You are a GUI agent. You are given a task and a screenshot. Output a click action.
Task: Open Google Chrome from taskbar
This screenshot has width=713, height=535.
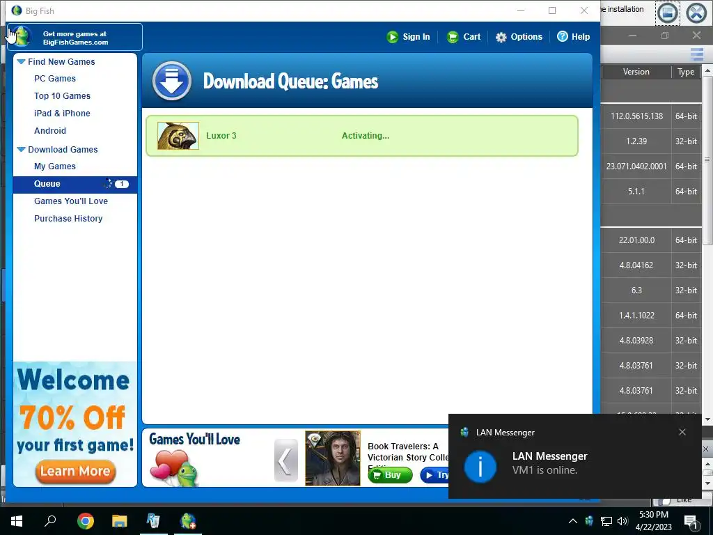[x=85, y=521]
